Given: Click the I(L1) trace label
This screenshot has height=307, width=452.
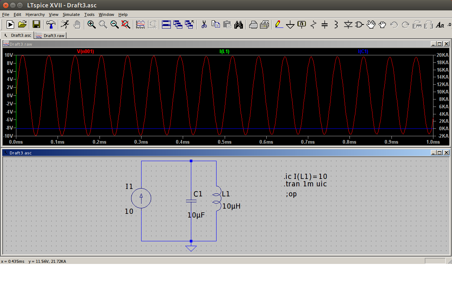Looking at the screenshot, I should [224, 52].
